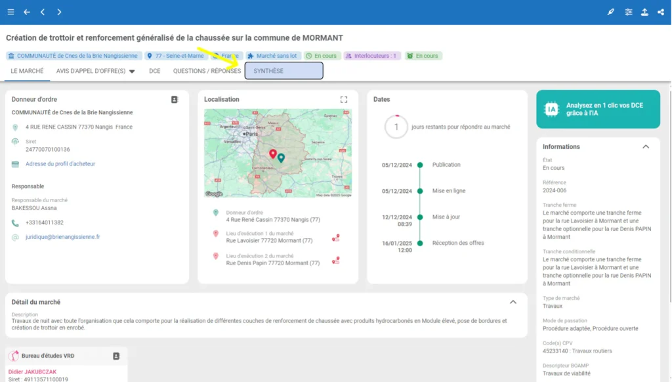Open the hamburger menu in the top bar
Screen dimensions: 672x382
click(10, 12)
